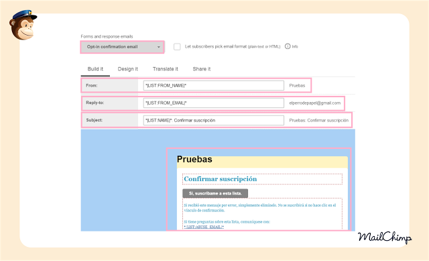Click the Reply-to email input field
Viewport: 429px width, 261px height.
click(x=214, y=103)
